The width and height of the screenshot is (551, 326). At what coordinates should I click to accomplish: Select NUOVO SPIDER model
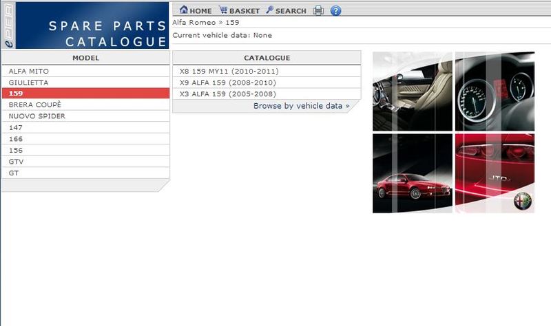tap(37, 116)
